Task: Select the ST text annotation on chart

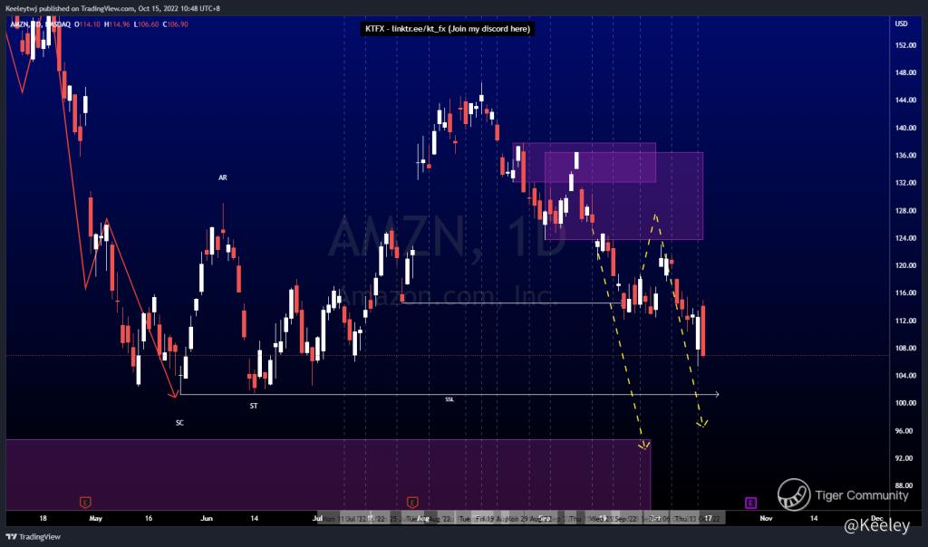Action: point(254,406)
